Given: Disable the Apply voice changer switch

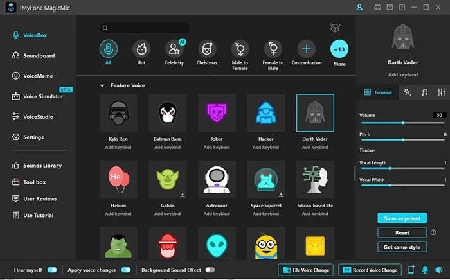Looking at the screenshot, I should coord(126,270).
